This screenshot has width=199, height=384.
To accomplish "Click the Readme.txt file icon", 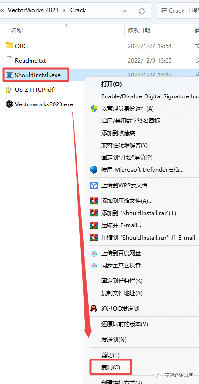I will (x=9, y=60).
